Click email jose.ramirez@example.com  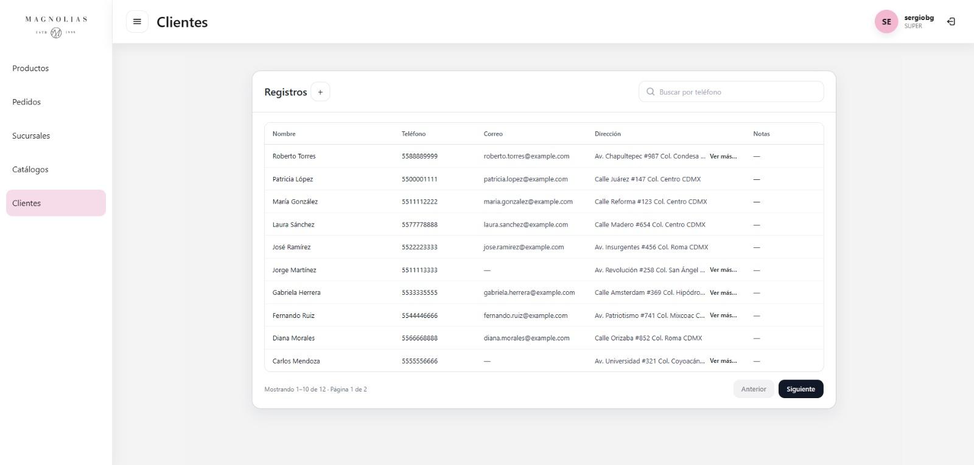click(x=524, y=247)
